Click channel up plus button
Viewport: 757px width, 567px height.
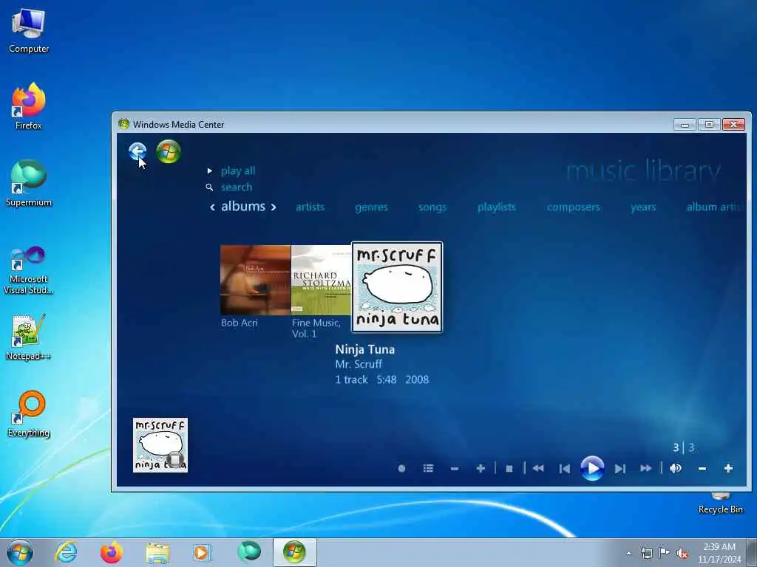tap(481, 468)
